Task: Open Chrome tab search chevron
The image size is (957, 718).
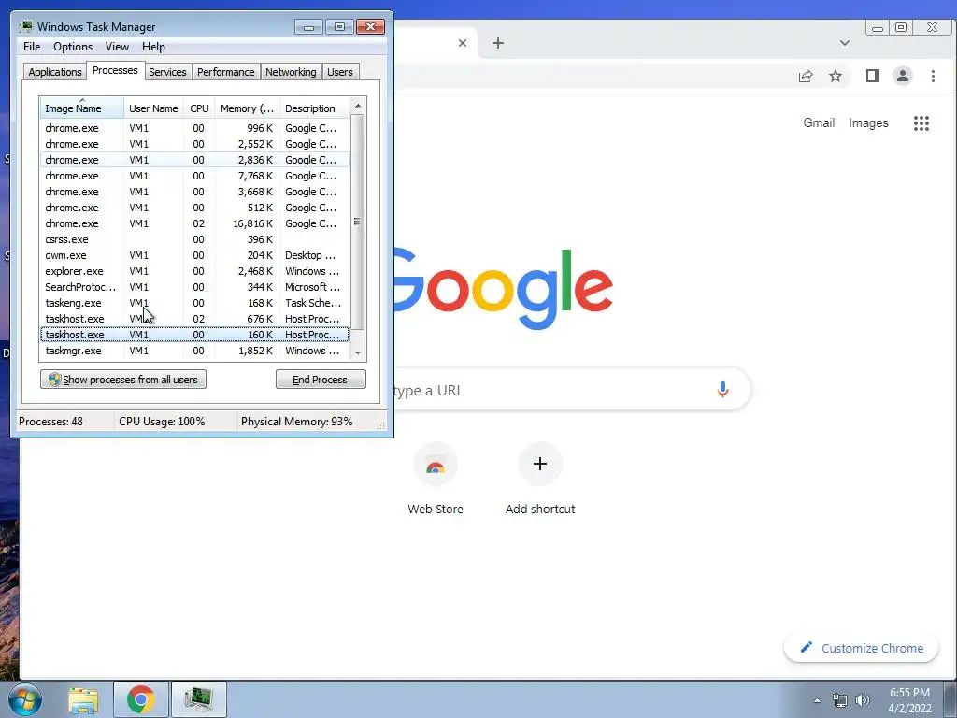Action: (845, 43)
